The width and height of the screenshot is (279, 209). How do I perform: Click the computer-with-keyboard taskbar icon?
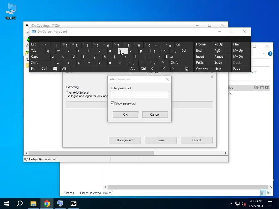click(x=60, y=204)
